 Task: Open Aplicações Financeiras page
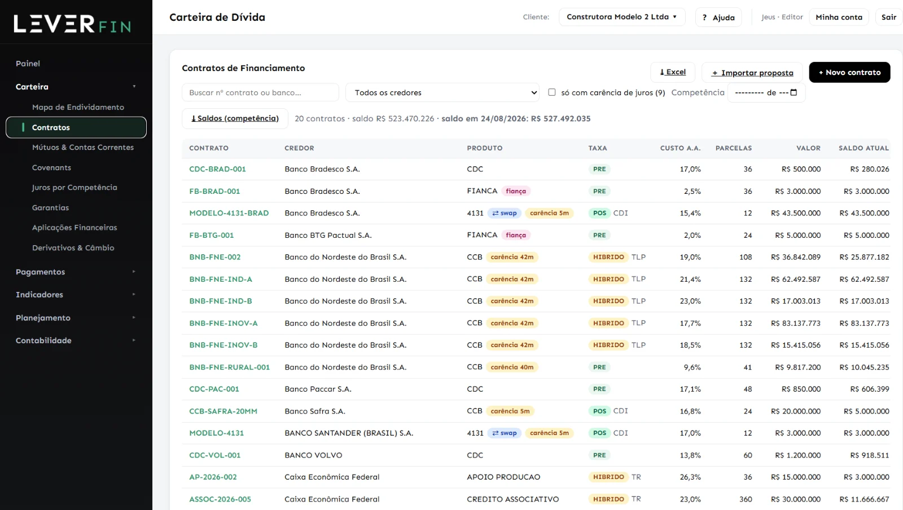pyautogui.click(x=74, y=227)
